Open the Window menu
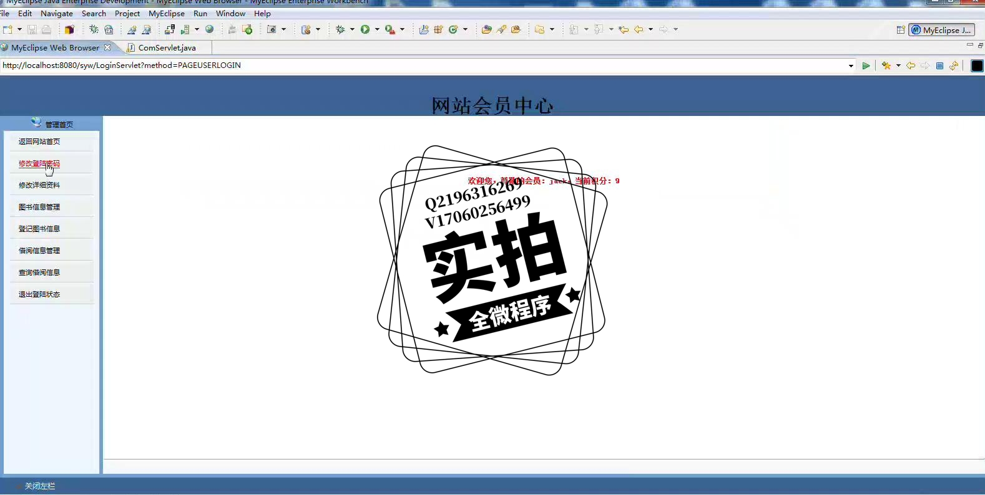Viewport: 985px width, 495px height. 230,13
